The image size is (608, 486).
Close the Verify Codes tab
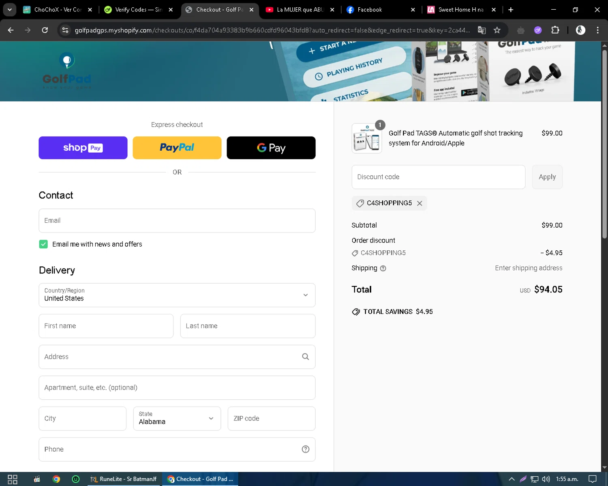click(x=171, y=10)
